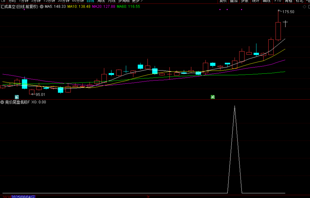Expand the 汇成真空 main chart indicator dropdown
The image size is (310, 198).
click(41, 6)
